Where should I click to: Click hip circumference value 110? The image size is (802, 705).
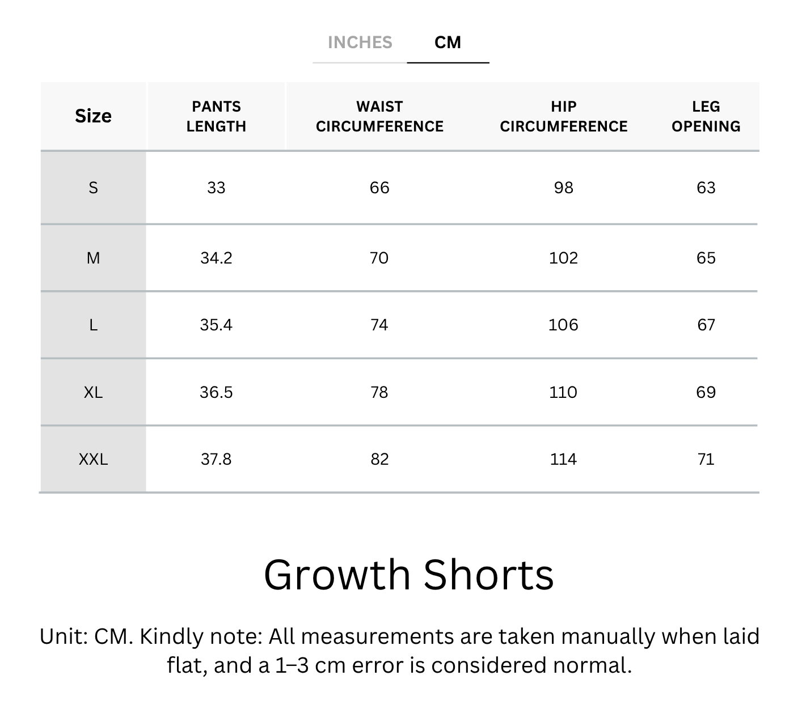tap(563, 392)
